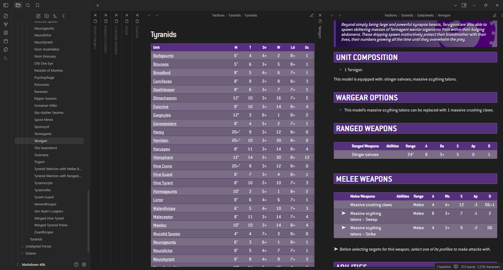Open the Tyranids index note in tree
The image size is (503, 270).
coord(36,239)
